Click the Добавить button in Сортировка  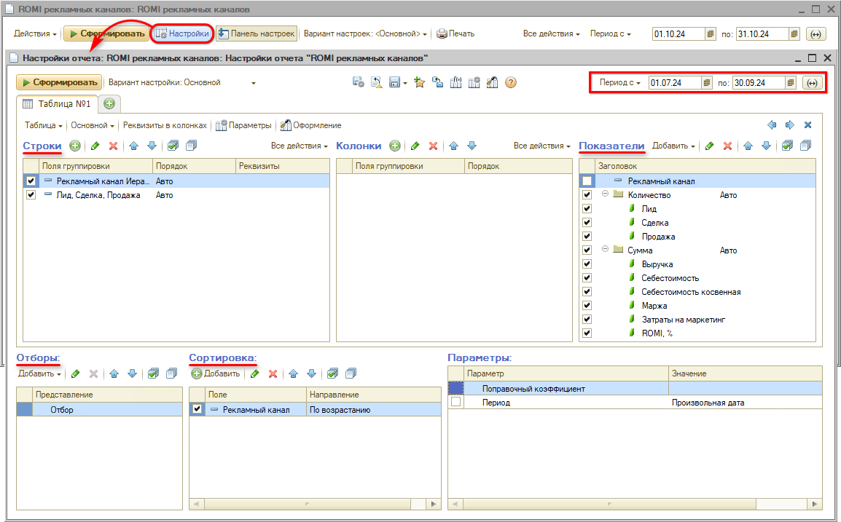tap(216, 373)
